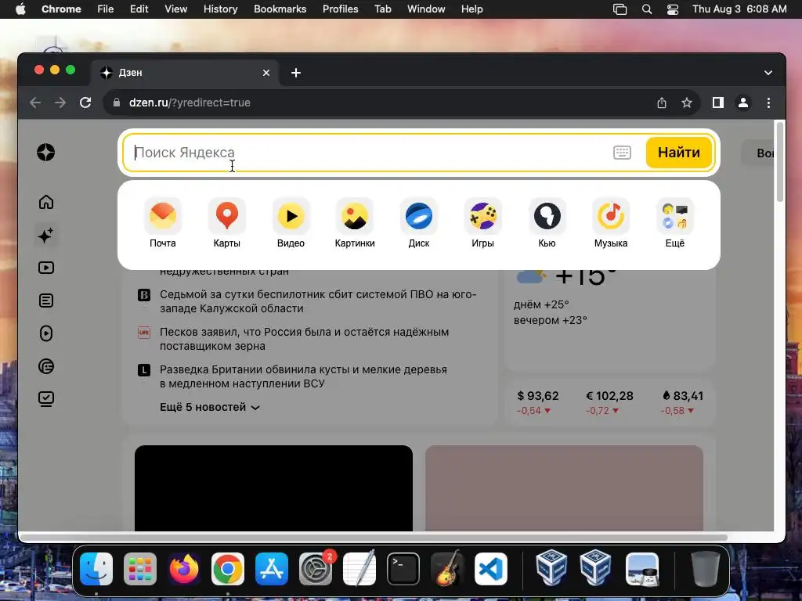802x601 pixels.
Task: Open Chrome profile avatar menu
Action: click(743, 103)
